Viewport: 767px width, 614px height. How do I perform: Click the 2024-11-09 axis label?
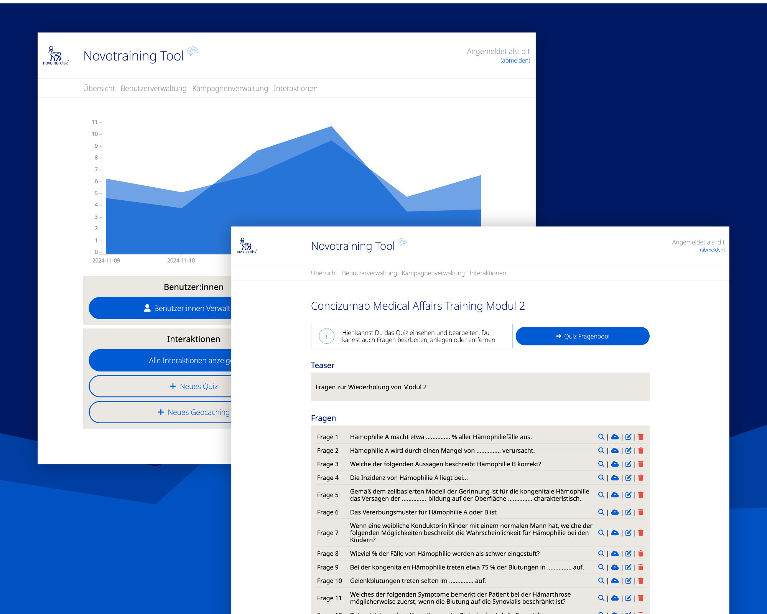(106, 261)
